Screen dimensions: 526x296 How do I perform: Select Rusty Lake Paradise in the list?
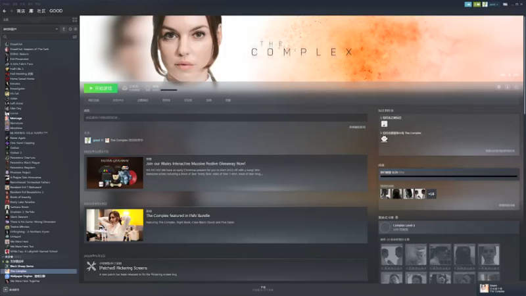tap(22, 202)
